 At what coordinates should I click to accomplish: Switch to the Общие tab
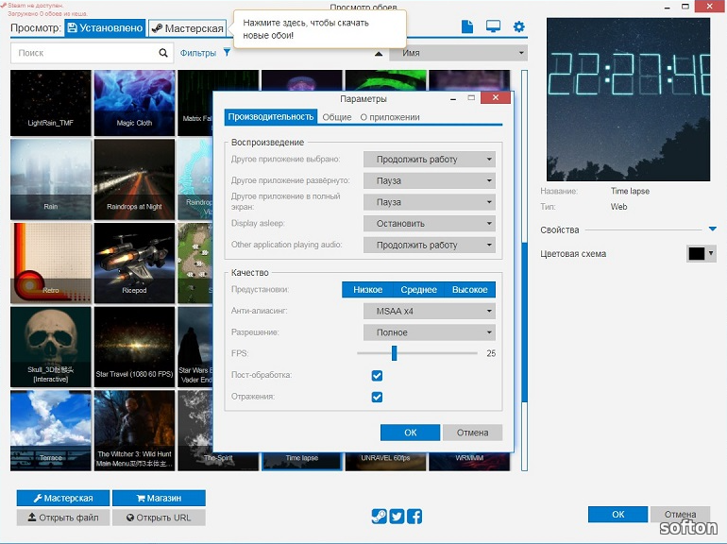(x=337, y=117)
